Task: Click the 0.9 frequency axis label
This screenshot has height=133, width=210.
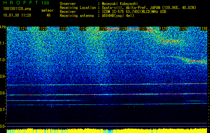Action: 3,76
